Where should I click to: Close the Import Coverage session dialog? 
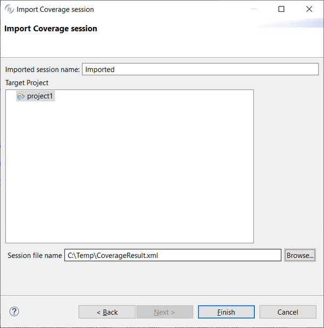tap(309, 9)
